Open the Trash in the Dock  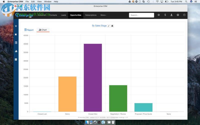pyautogui.click(x=113, y=122)
